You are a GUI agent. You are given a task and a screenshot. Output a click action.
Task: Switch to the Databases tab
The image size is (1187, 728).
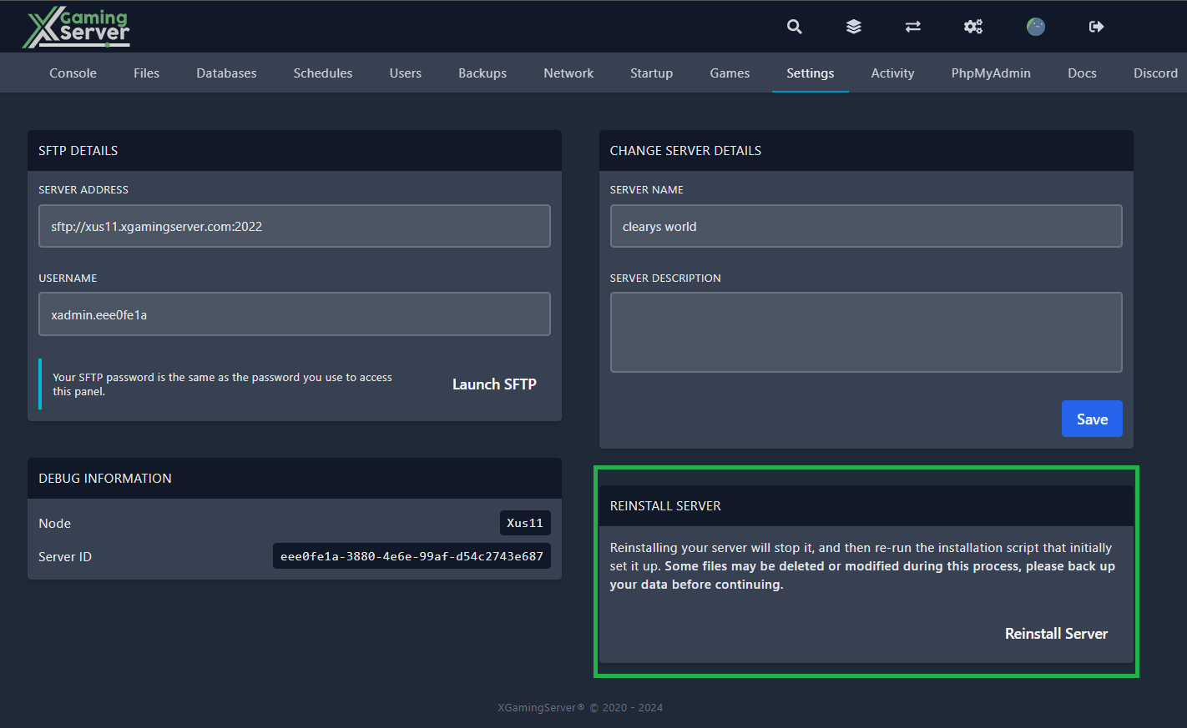pos(226,73)
